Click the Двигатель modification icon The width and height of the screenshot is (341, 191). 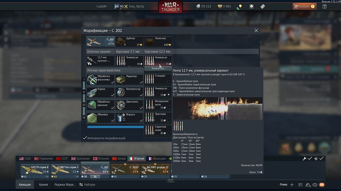[120, 105]
